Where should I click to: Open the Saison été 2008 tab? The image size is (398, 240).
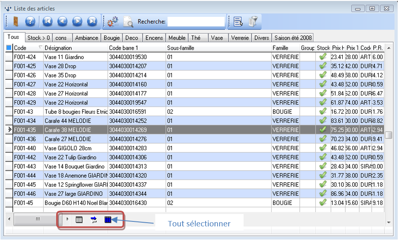pos(293,38)
